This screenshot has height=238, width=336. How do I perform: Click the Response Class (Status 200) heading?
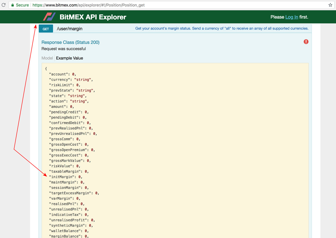coord(71,42)
